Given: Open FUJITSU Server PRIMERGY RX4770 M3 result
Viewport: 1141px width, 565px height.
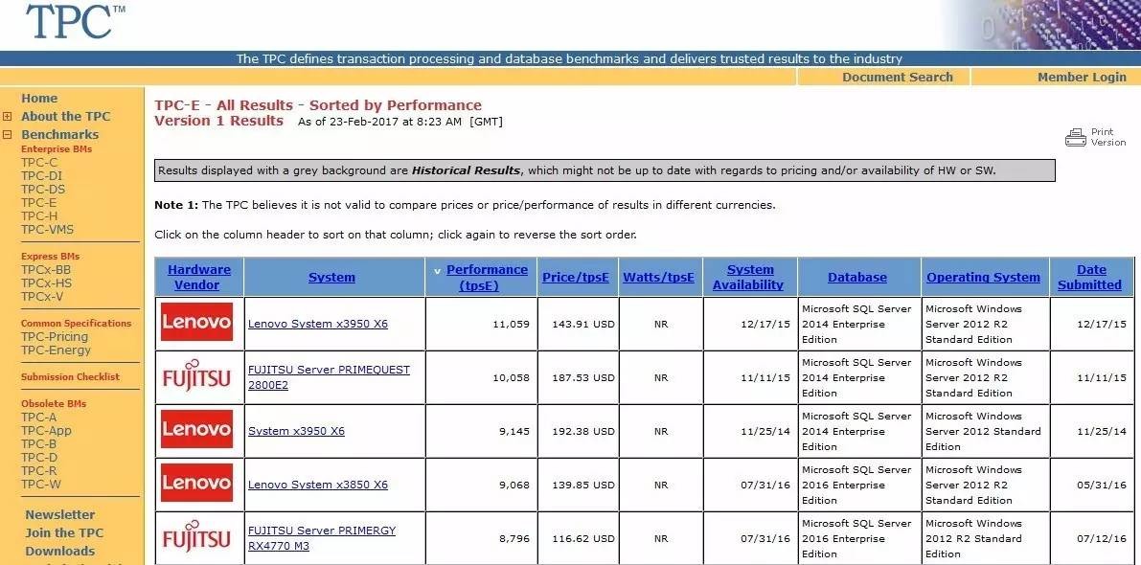Looking at the screenshot, I should [322, 538].
